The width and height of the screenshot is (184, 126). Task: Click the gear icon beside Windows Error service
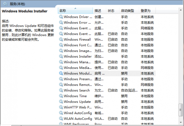tap(61, 22)
